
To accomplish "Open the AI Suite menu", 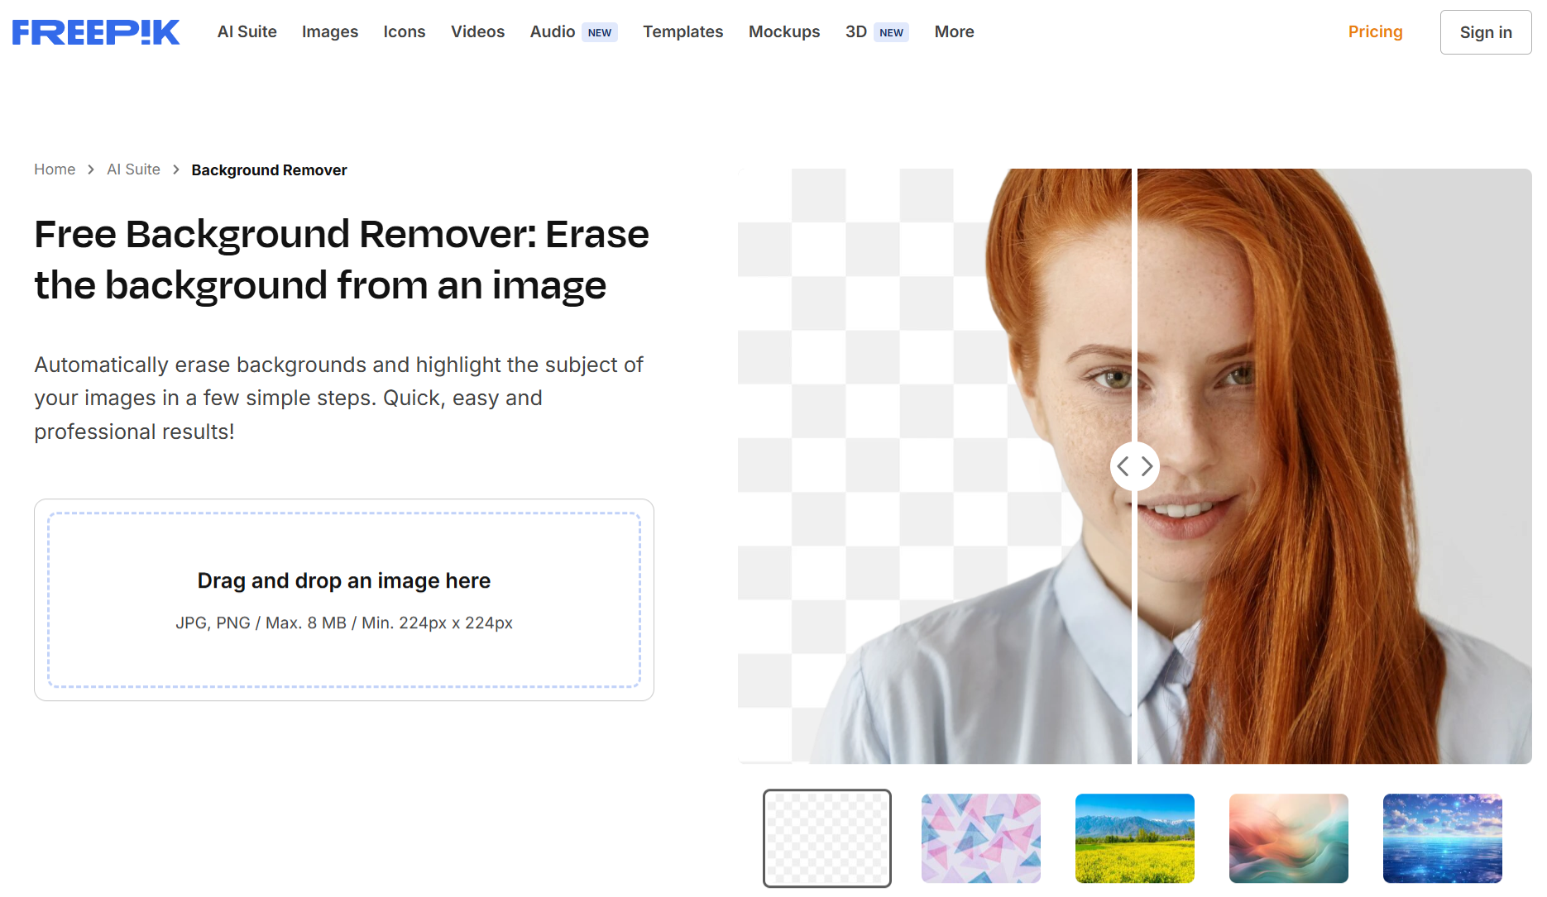I will point(247,32).
